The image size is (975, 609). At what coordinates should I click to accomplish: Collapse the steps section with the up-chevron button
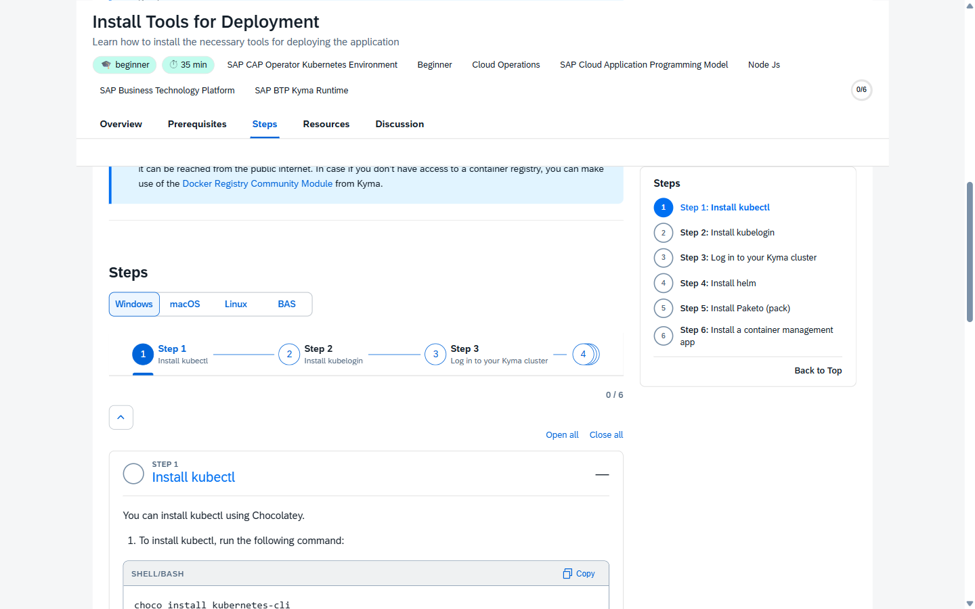coord(121,418)
